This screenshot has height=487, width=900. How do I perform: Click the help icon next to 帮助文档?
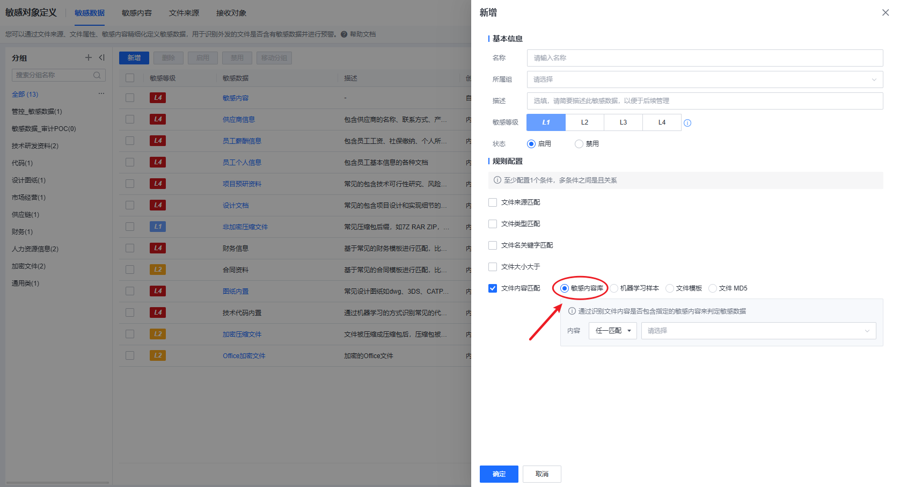tap(344, 34)
